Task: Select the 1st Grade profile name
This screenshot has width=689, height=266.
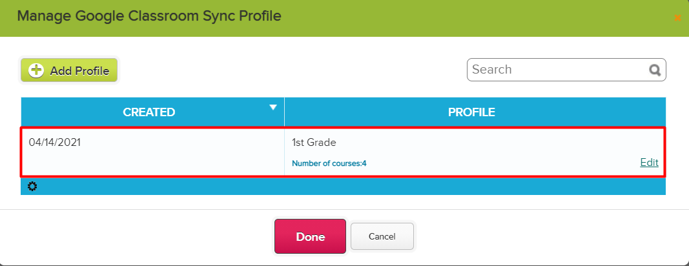Action: pyautogui.click(x=314, y=143)
